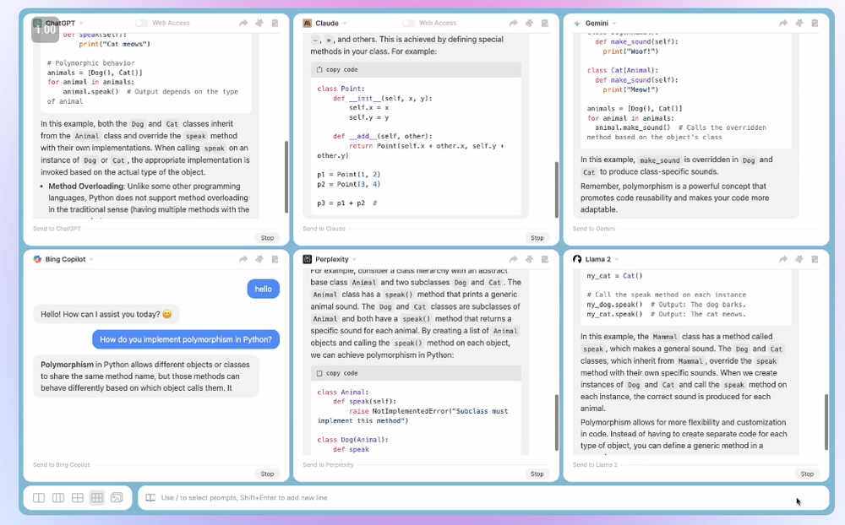Image resolution: width=845 pixels, height=525 pixels.
Task: Click the Perplexity panel scrollbar
Action: pyautogui.click(x=557, y=423)
